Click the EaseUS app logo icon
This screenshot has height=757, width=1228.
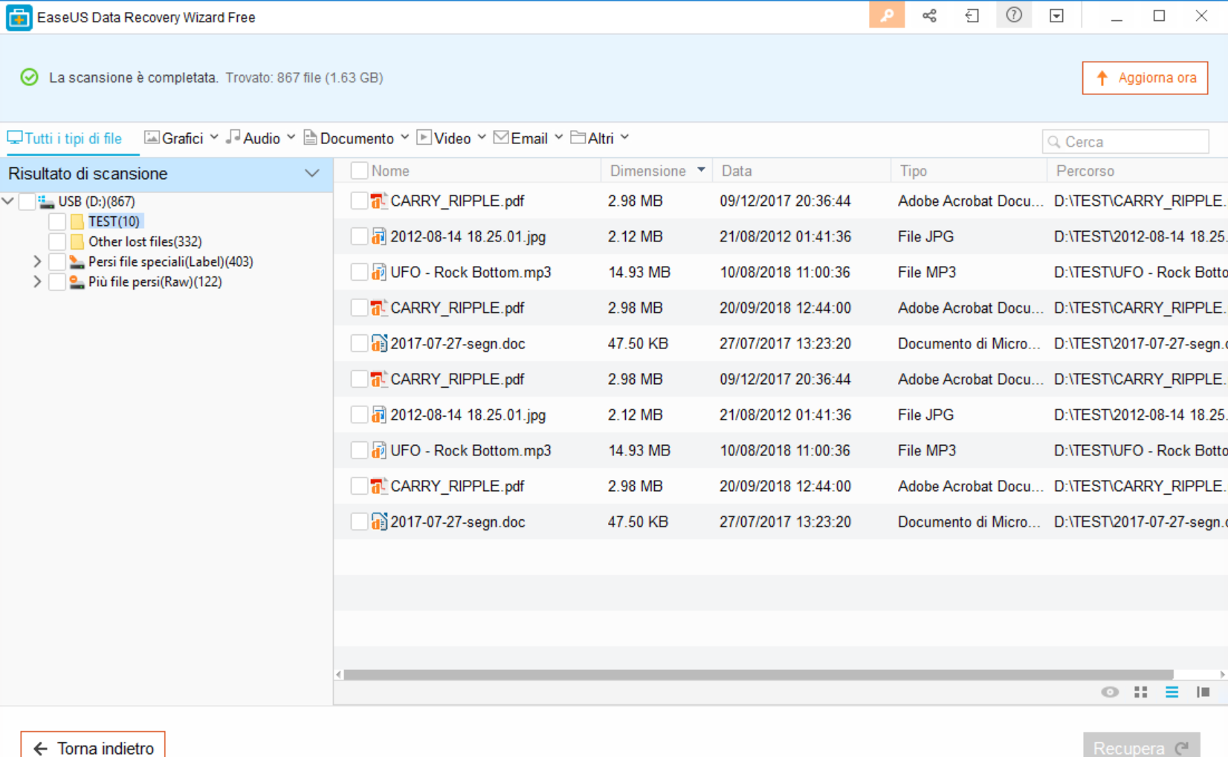[x=19, y=17]
